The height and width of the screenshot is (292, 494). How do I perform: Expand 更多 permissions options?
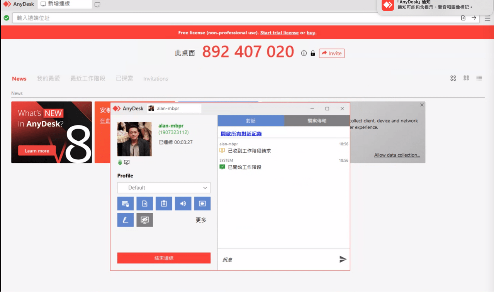[x=201, y=220]
